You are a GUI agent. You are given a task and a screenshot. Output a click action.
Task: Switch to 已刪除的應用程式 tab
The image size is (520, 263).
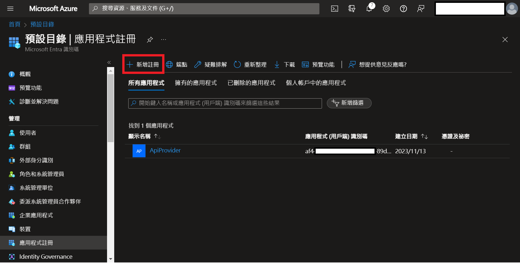(x=251, y=83)
